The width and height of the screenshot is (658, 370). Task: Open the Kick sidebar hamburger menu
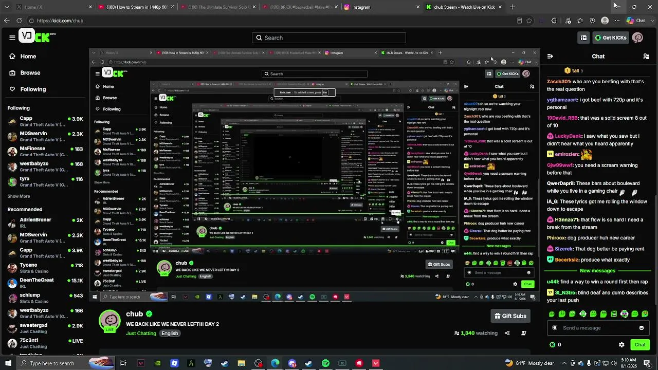pos(12,38)
